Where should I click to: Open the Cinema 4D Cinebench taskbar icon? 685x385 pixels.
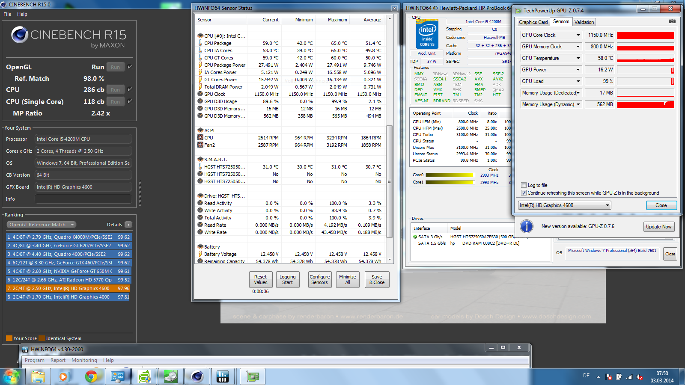point(197,376)
